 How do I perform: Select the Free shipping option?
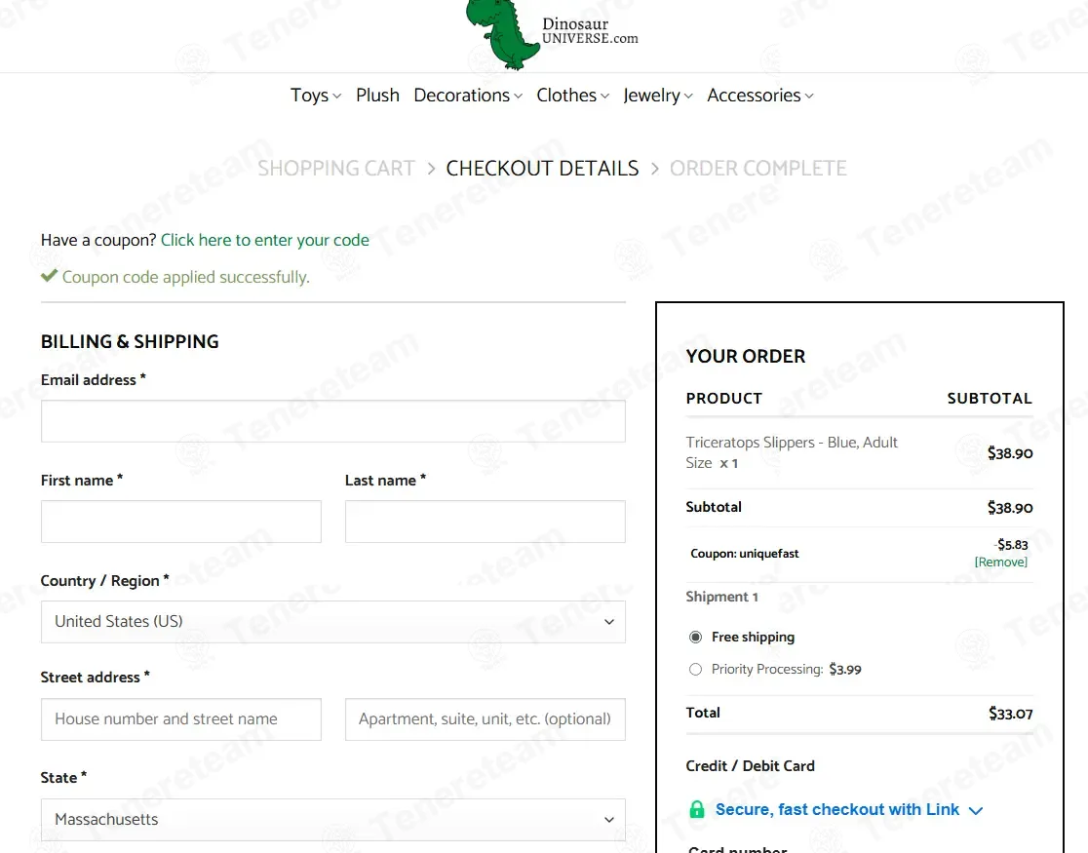(695, 638)
